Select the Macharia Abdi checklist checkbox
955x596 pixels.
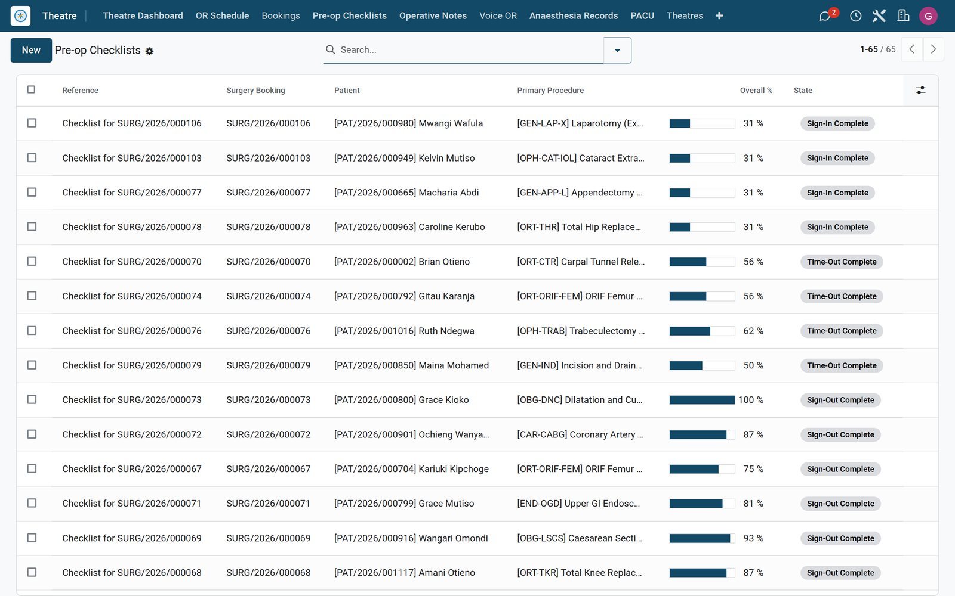point(32,192)
